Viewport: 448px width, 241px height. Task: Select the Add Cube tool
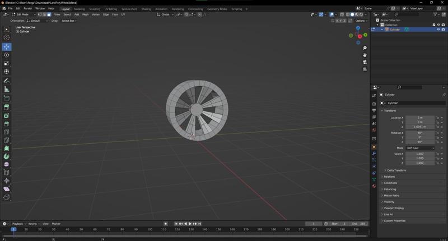[x=6, y=98]
